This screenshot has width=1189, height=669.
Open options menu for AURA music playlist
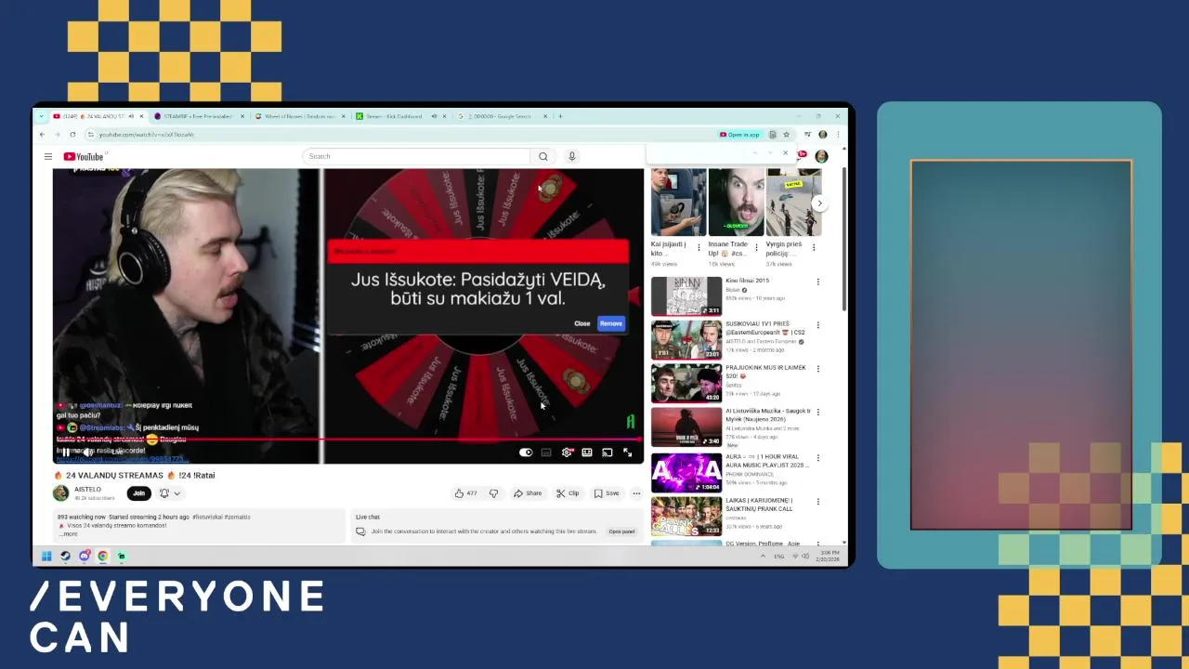point(818,458)
